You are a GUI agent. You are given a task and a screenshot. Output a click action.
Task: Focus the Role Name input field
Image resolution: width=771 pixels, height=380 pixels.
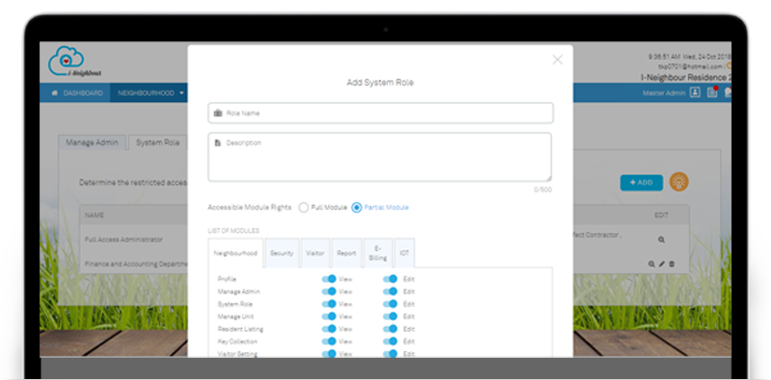381,113
